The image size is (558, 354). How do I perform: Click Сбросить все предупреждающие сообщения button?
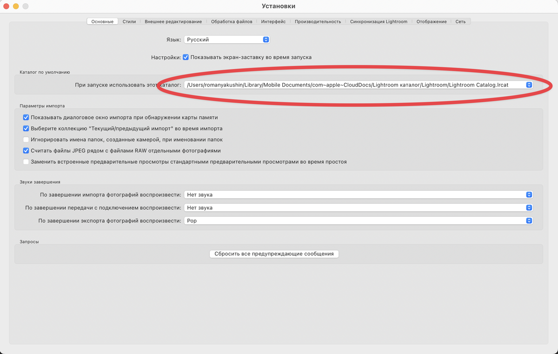click(273, 254)
